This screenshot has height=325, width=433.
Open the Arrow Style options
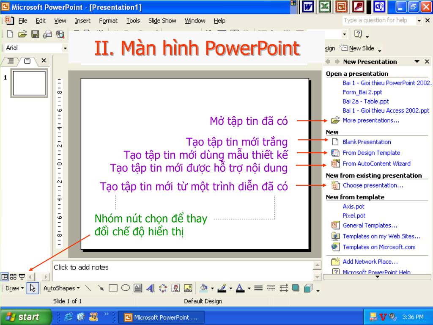pos(284,288)
